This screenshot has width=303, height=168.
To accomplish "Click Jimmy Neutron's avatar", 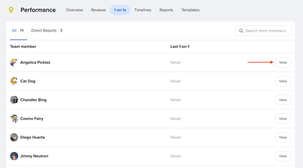I will [14, 156].
